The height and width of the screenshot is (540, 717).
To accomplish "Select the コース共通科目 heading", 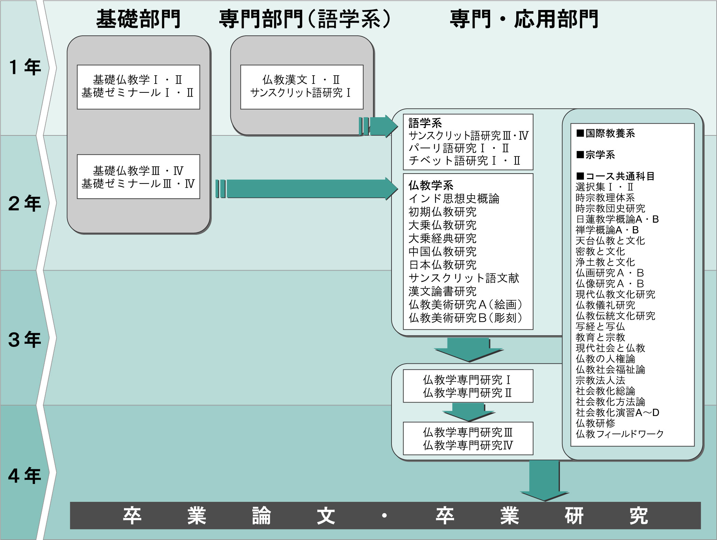I will point(615,176).
